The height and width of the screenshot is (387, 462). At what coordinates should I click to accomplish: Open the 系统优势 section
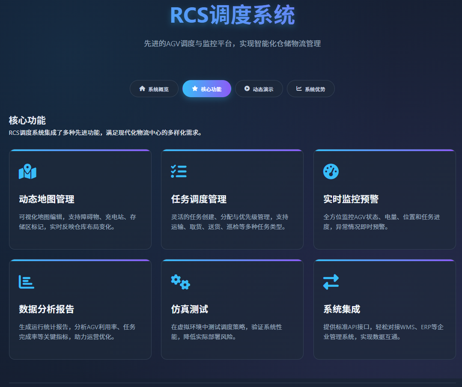click(311, 89)
